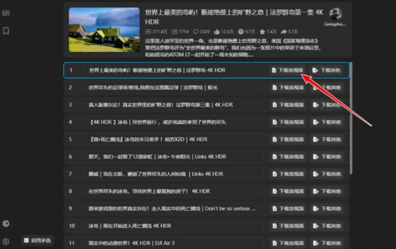Viewport: 396px width, 249px height.
Task: Click 下载其他 for video row 4
Action: click(x=327, y=123)
